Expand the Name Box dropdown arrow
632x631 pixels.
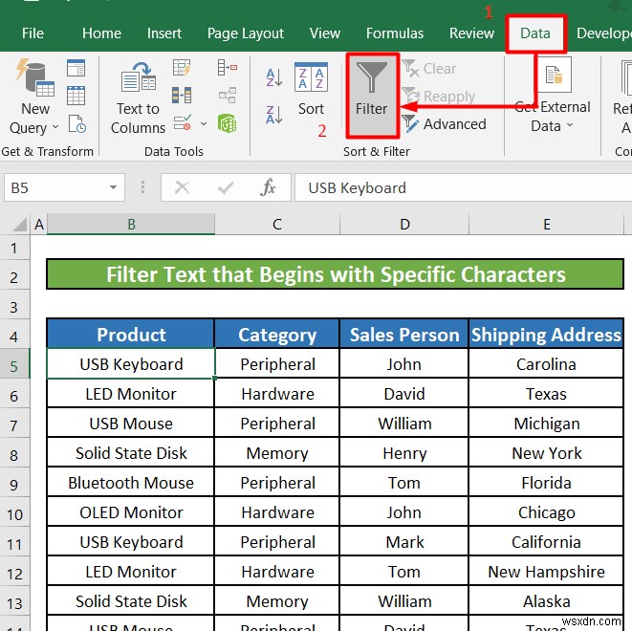pos(113,187)
